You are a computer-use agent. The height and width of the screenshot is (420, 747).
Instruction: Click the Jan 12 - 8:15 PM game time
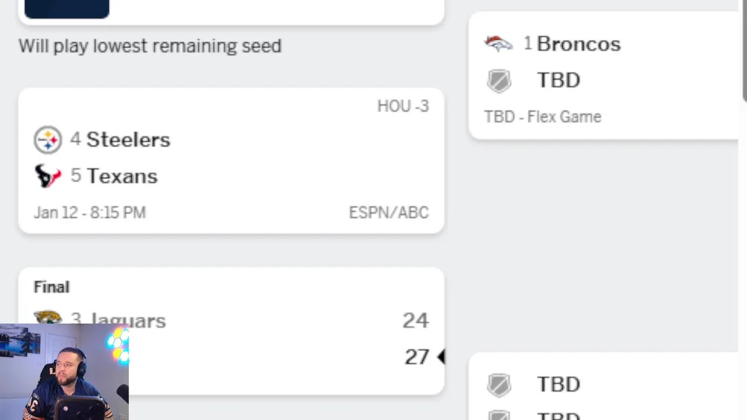(x=89, y=213)
